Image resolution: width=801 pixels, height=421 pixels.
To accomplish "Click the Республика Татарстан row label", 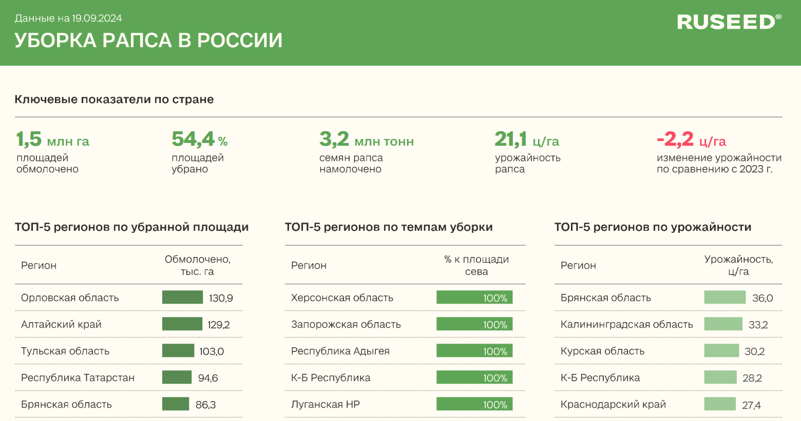I will 78,378.
